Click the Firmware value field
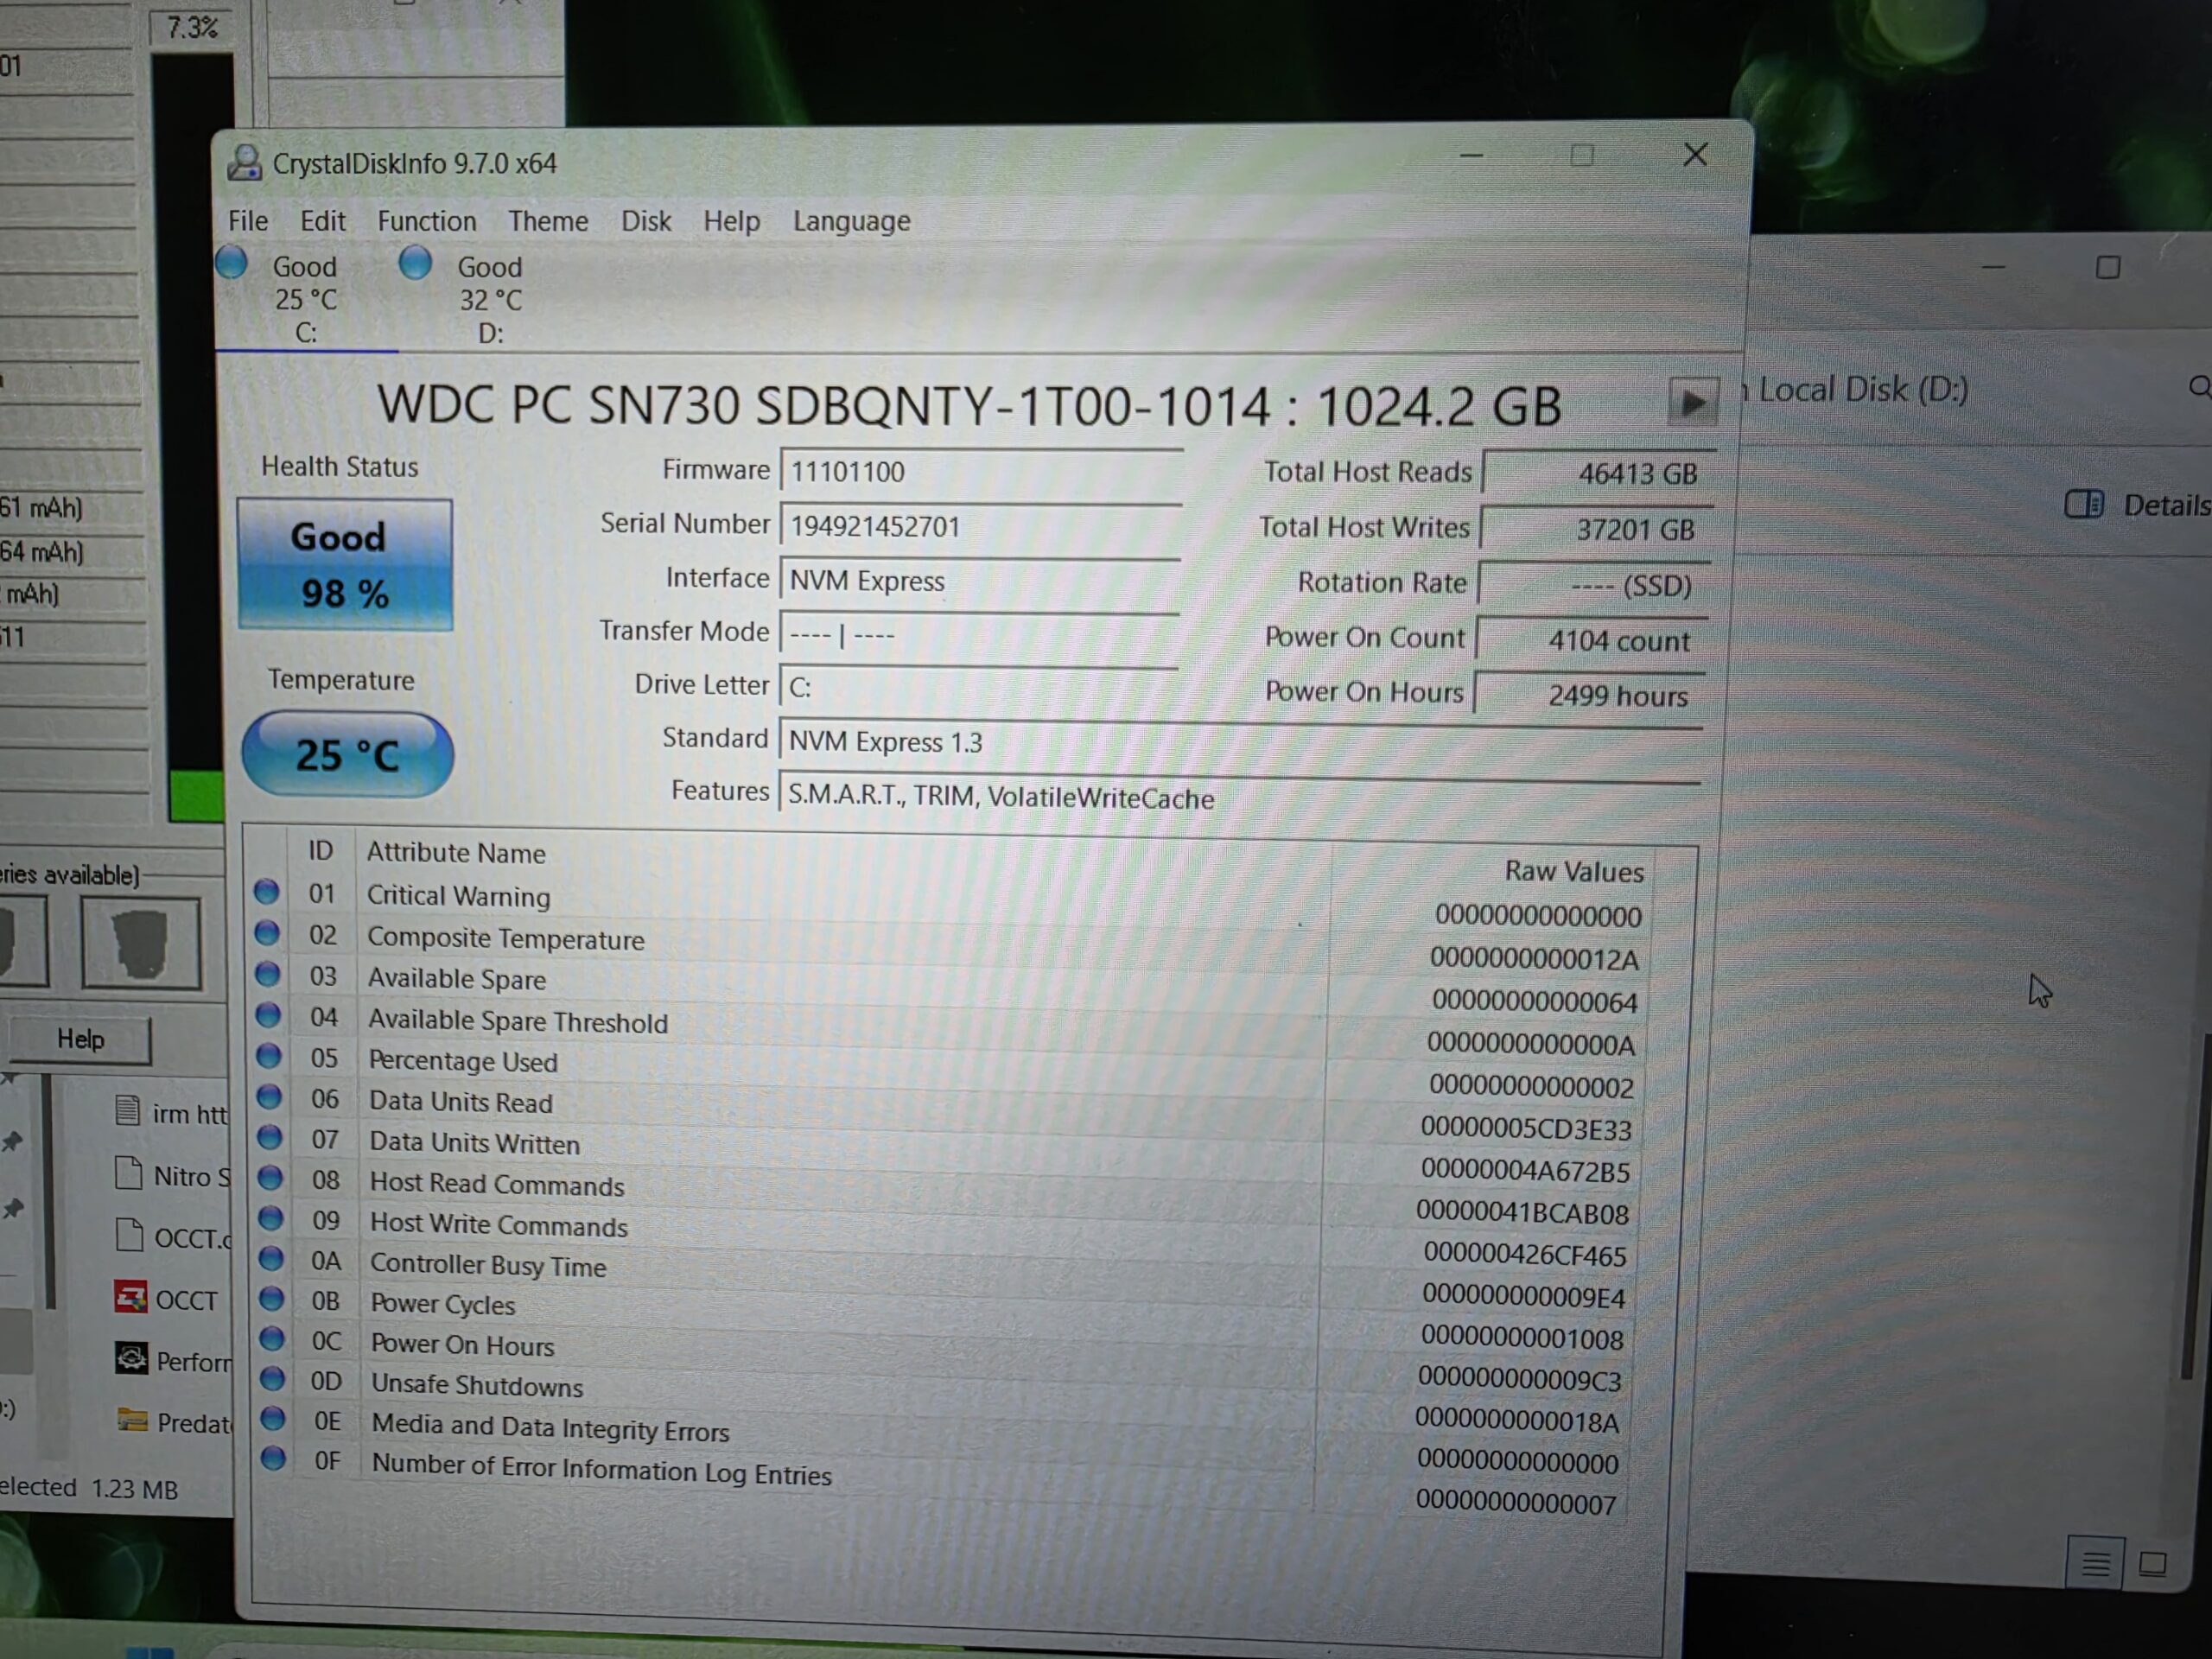The height and width of the screenshot is (1659, 2212). [982, 471]
